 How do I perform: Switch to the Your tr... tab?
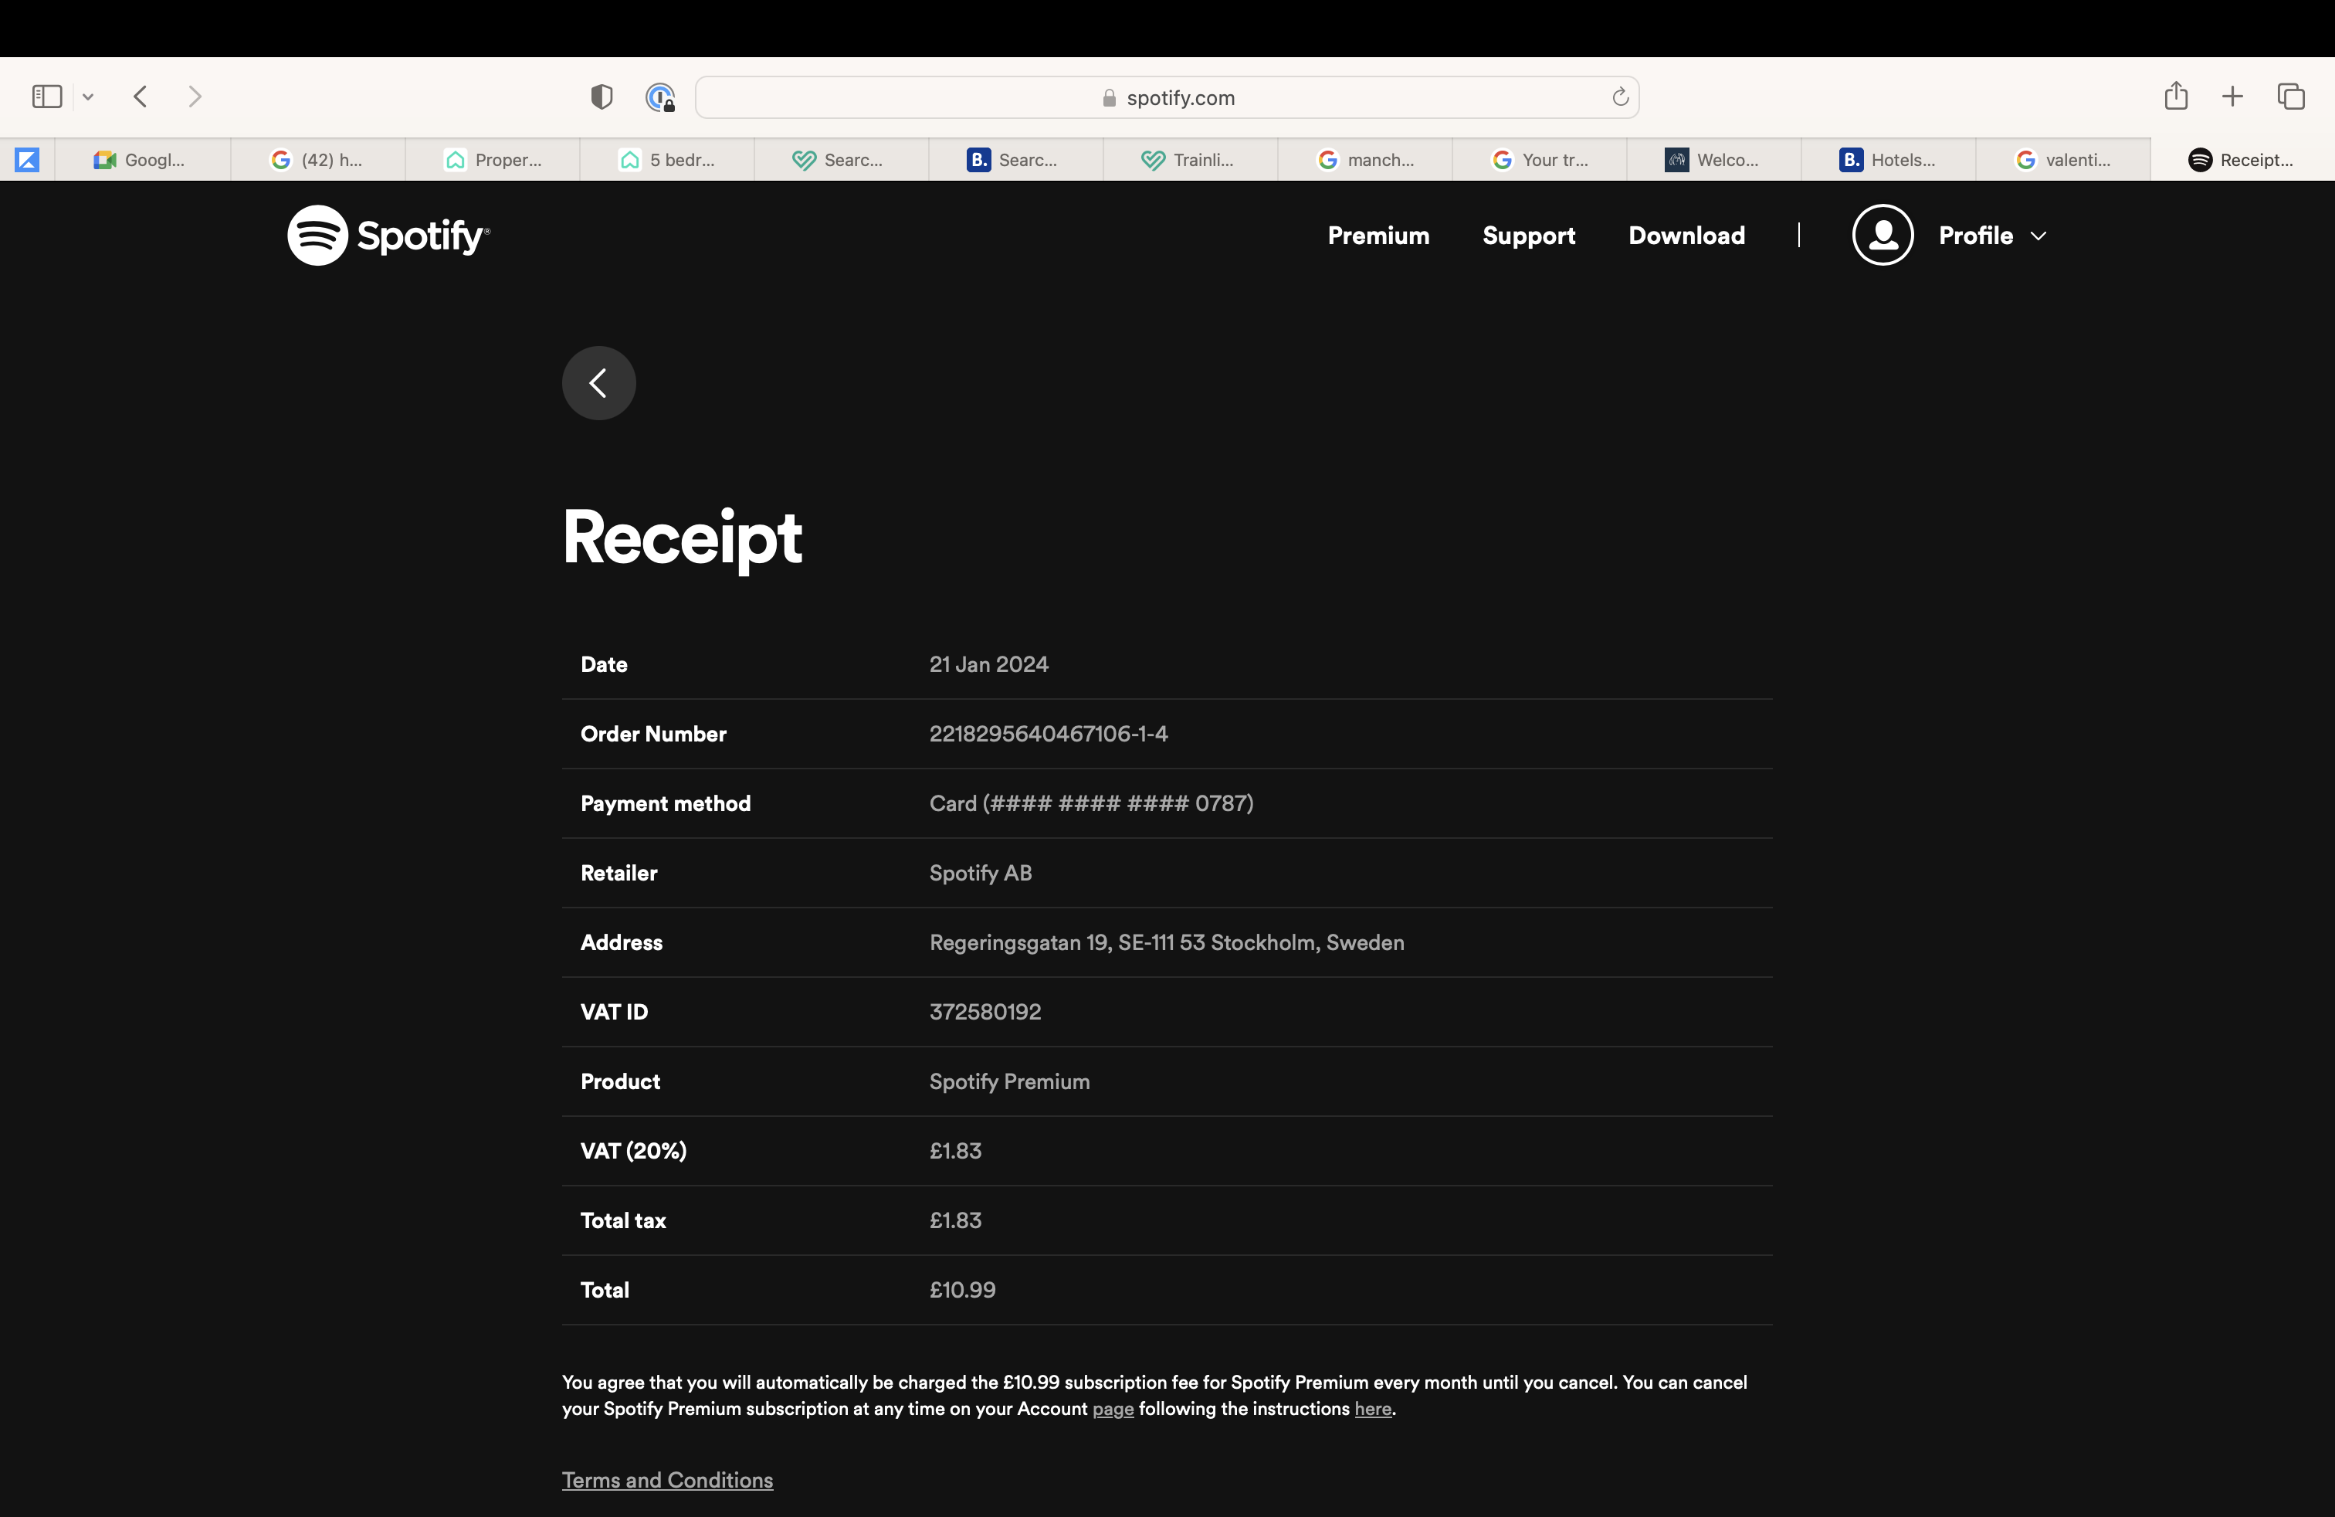click(x=1540, y=160)
